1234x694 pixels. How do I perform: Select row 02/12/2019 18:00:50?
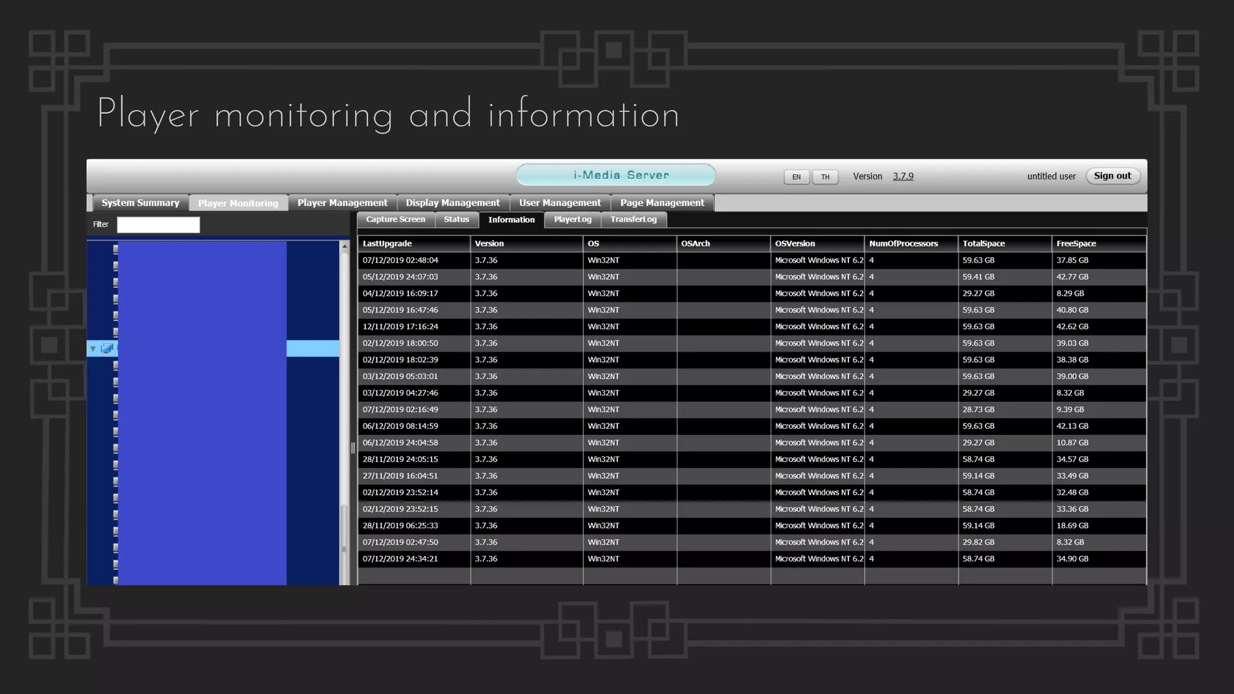(x=752, y=343)
